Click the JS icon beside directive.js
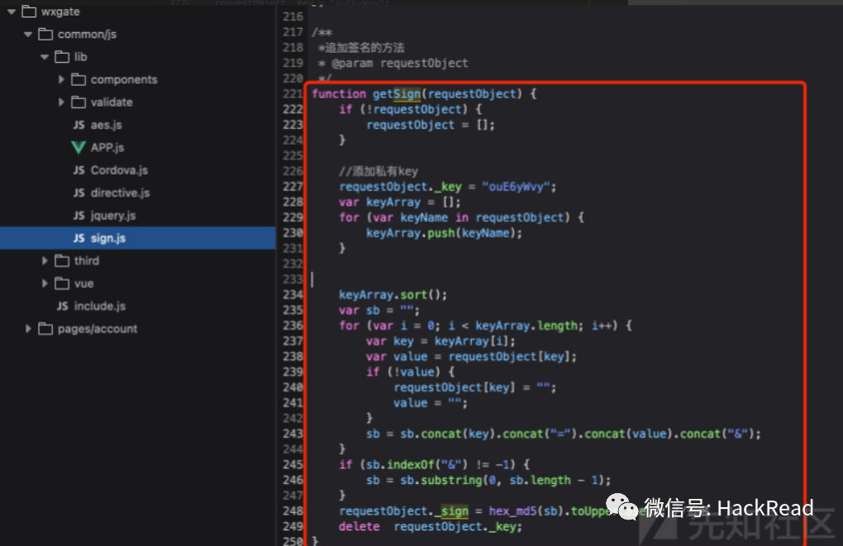This screenshot has width=843, height=546. click(79, 192)
